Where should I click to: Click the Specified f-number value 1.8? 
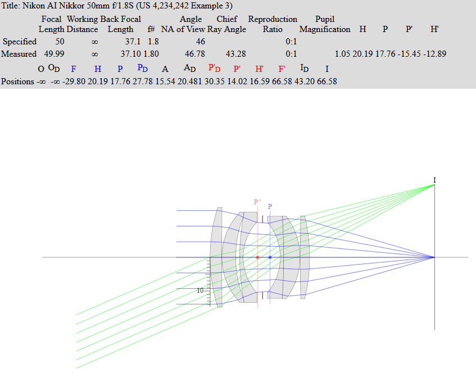(x=153, y=42)
